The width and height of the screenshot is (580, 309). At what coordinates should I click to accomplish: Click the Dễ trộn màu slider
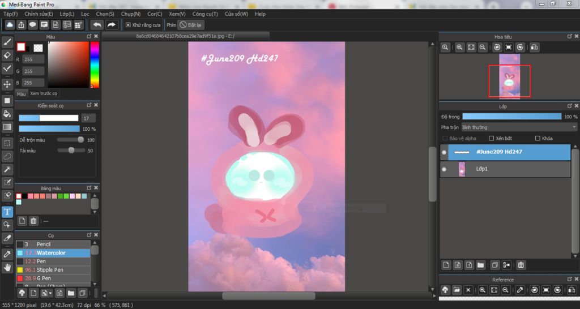(71, 140)
